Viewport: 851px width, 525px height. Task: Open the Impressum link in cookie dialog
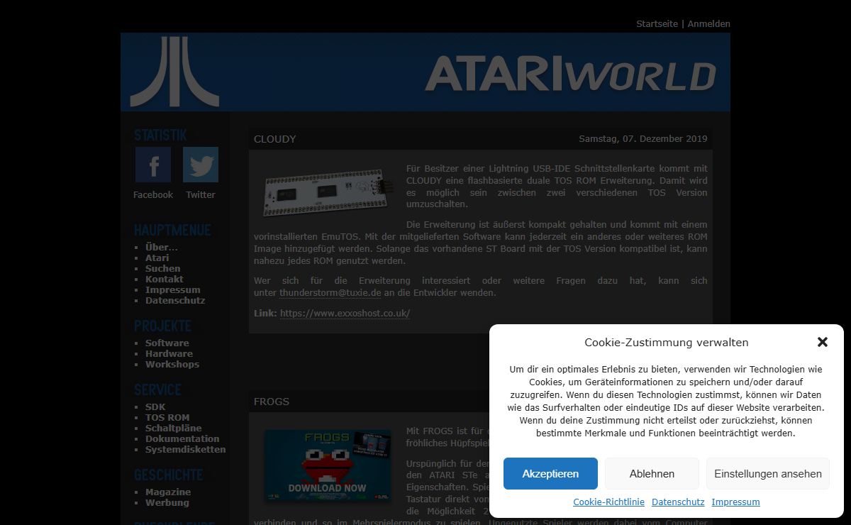pyautogui.click(x=735, y=502)
